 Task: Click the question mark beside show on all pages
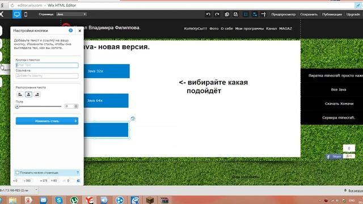(78, 172)
